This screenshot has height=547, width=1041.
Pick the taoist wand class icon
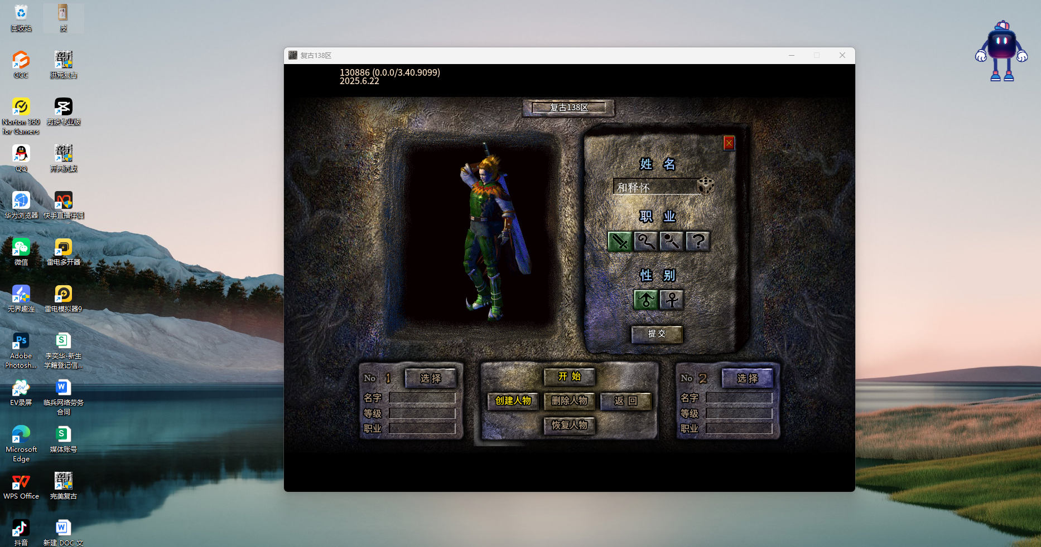pos(671,242)
